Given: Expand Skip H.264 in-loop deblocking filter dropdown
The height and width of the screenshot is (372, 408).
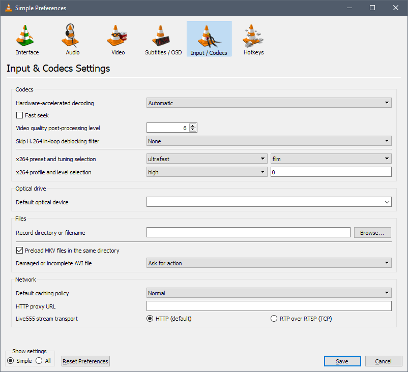Looking at the screenshot, I should click(x=269, y=141).
